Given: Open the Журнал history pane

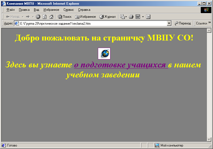Looking at the screenshot, I should click(x=107, y=17).
